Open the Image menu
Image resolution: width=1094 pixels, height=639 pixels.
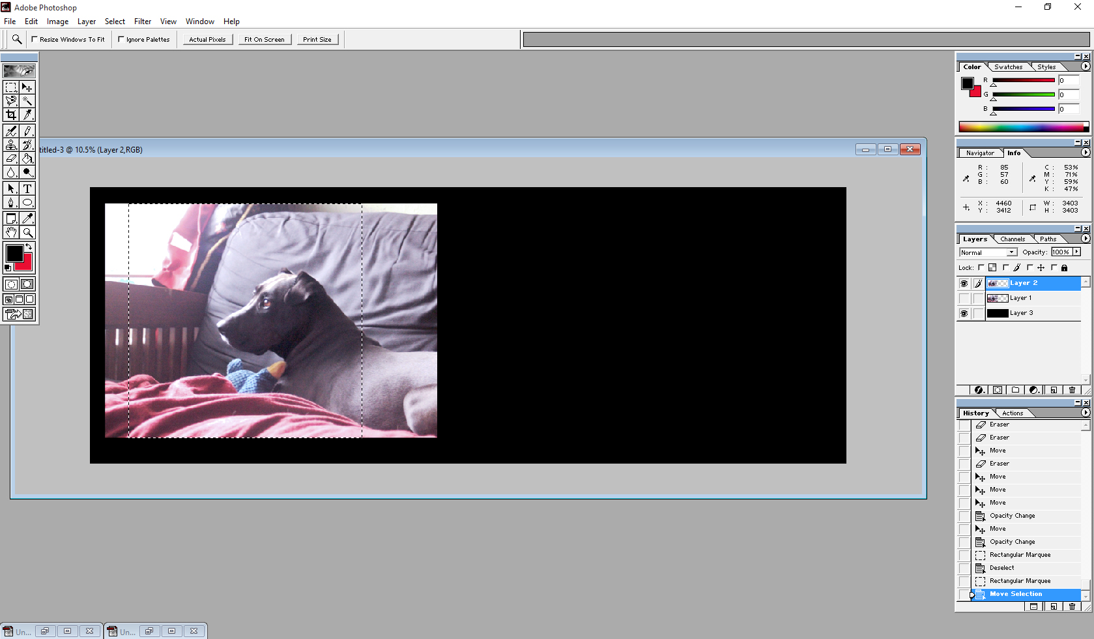(x=57, y=22)
